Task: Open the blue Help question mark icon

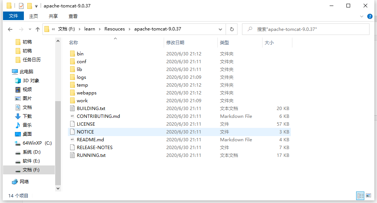Action: coord(370,16)
